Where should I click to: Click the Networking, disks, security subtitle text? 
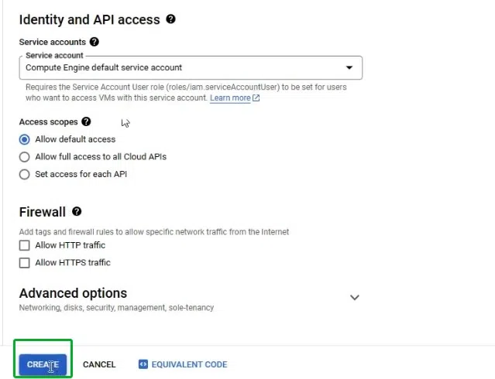116,308
